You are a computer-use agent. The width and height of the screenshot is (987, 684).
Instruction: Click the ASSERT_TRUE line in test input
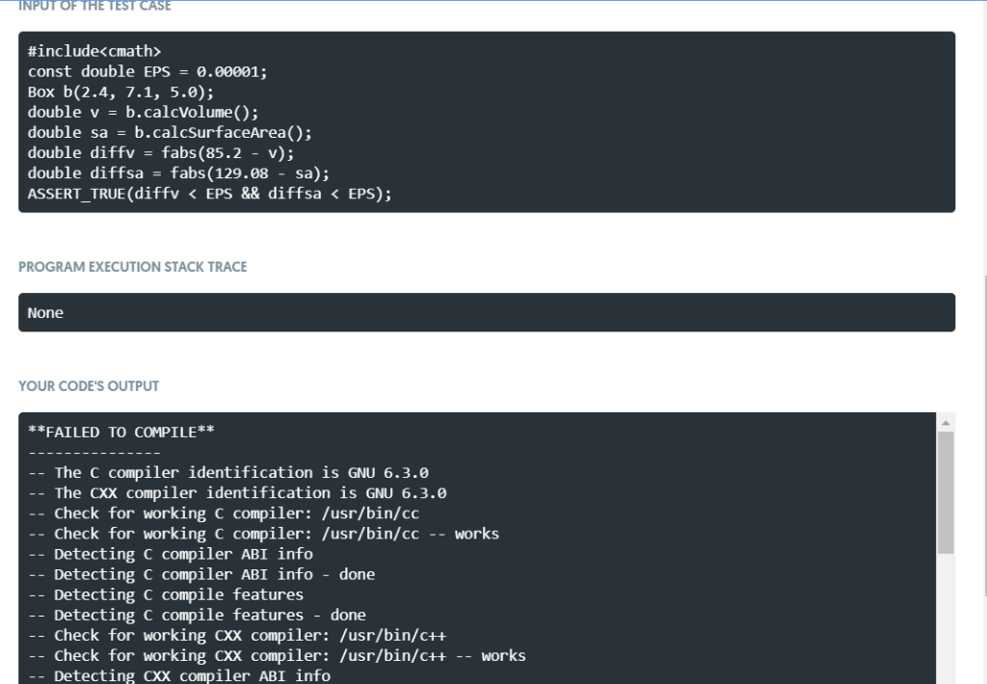(209, 194)
